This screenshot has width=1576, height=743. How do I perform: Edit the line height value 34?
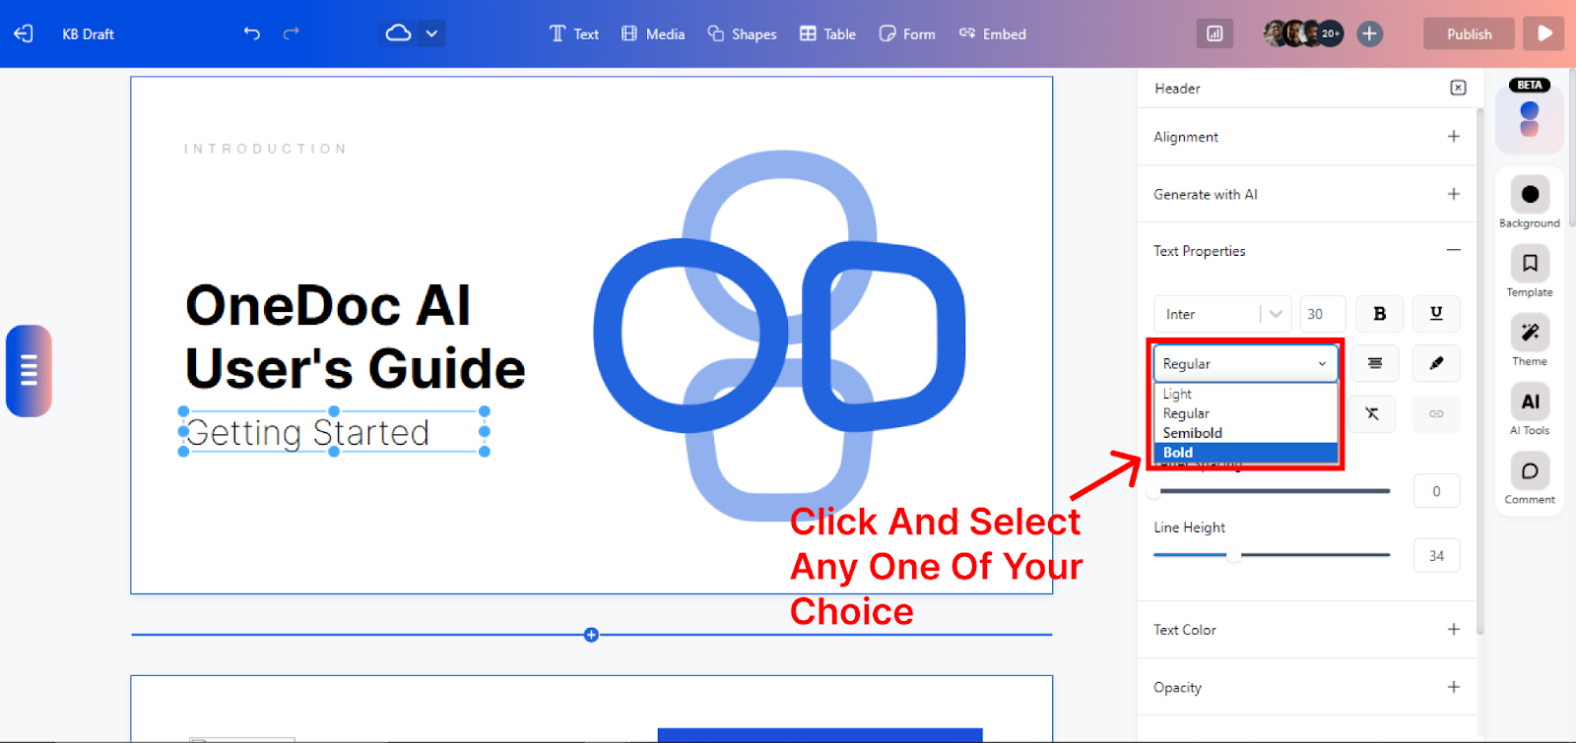click(x=1436, y=556)
